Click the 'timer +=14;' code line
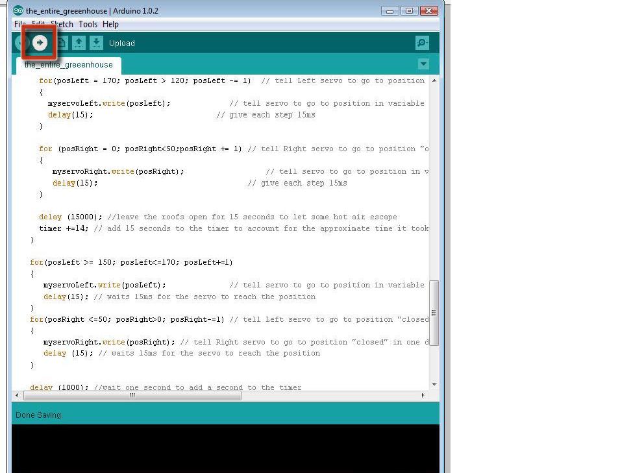Image resolution: width=631 pixels, height=473 pixels. 234,228
